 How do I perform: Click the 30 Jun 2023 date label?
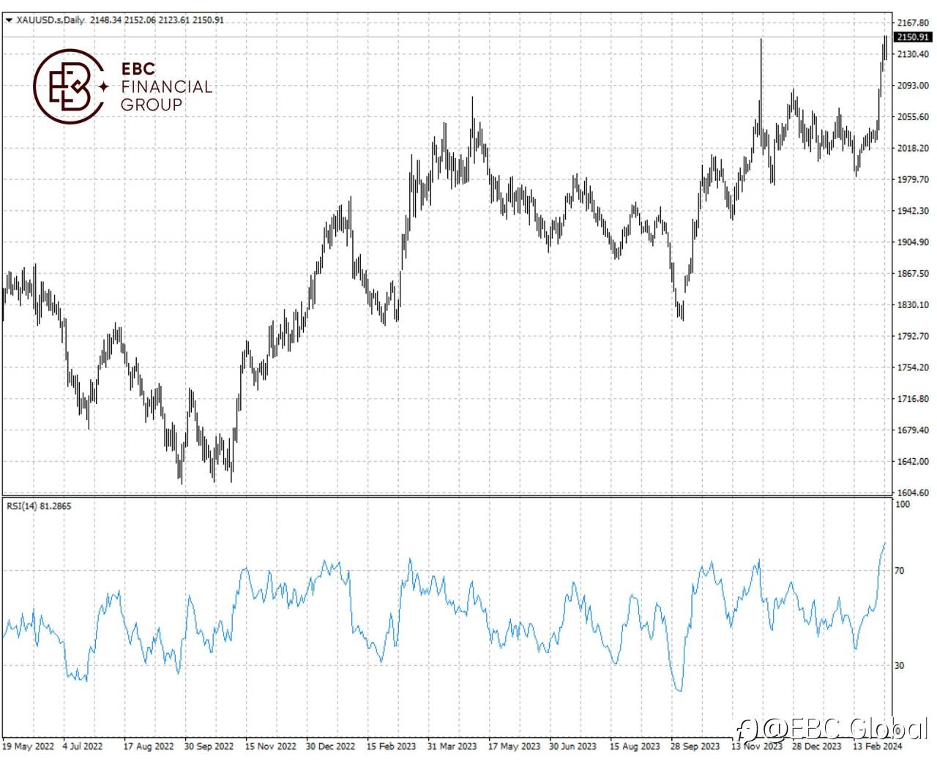[x=572, y=747]
